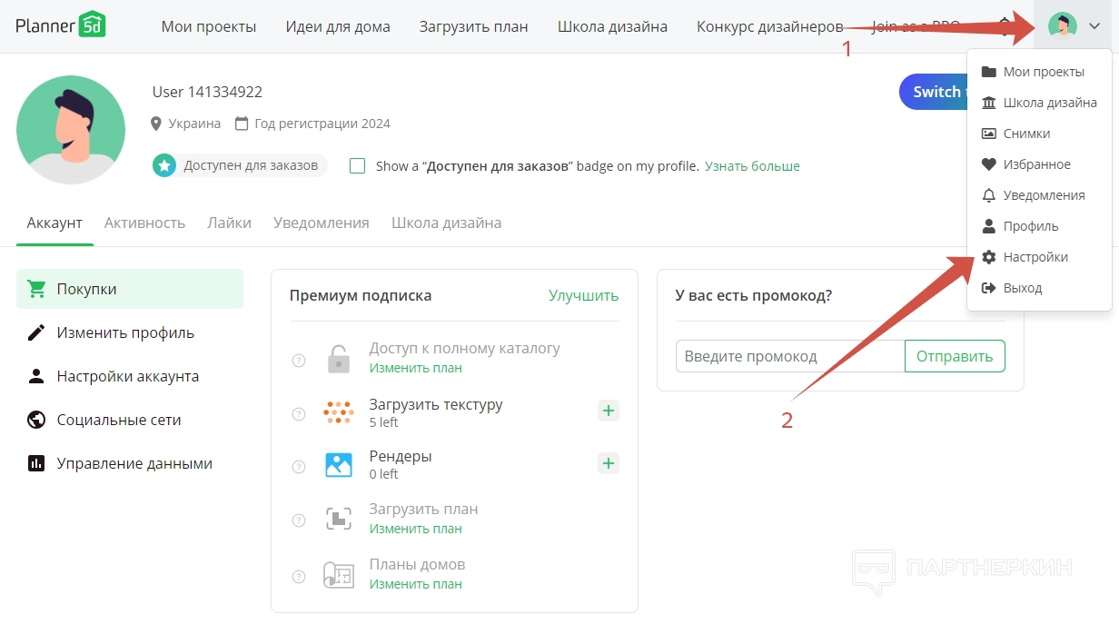Select Школа дизайна in the top menu
The height and width of the screenshot is (644, 1119).
(612, 26)
